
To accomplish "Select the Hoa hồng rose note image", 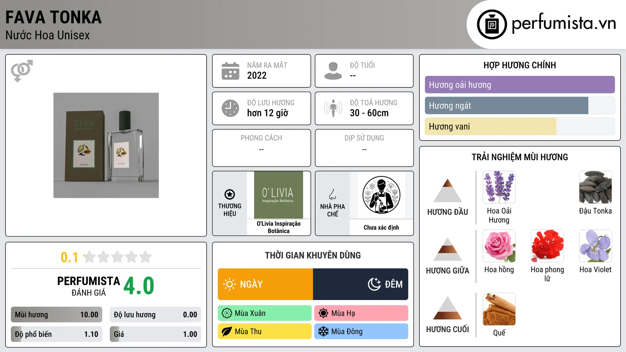I will [x=499, y=246].
